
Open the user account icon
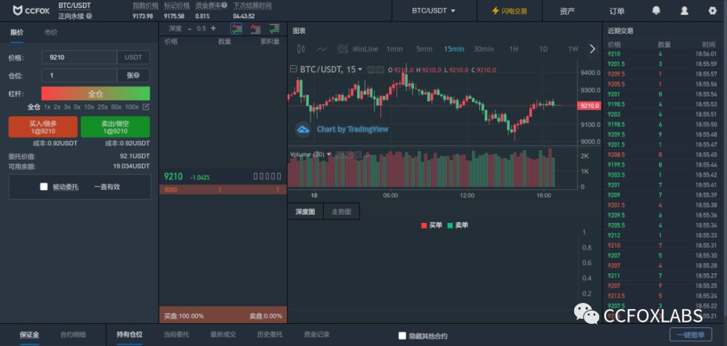click(685, 11)
